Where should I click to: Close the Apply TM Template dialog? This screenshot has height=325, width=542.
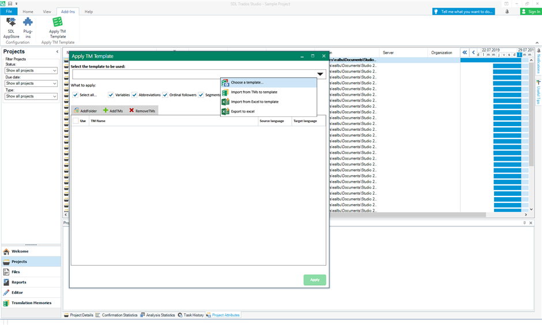pos(323,56)
